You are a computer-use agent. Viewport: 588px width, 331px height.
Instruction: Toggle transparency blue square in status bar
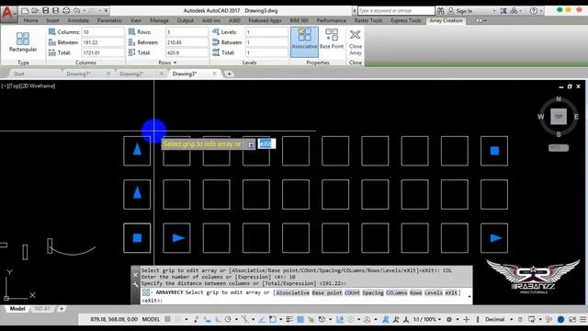[300, 319]
